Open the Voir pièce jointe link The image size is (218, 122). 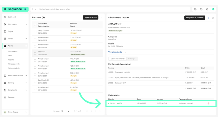pos(115,52)
